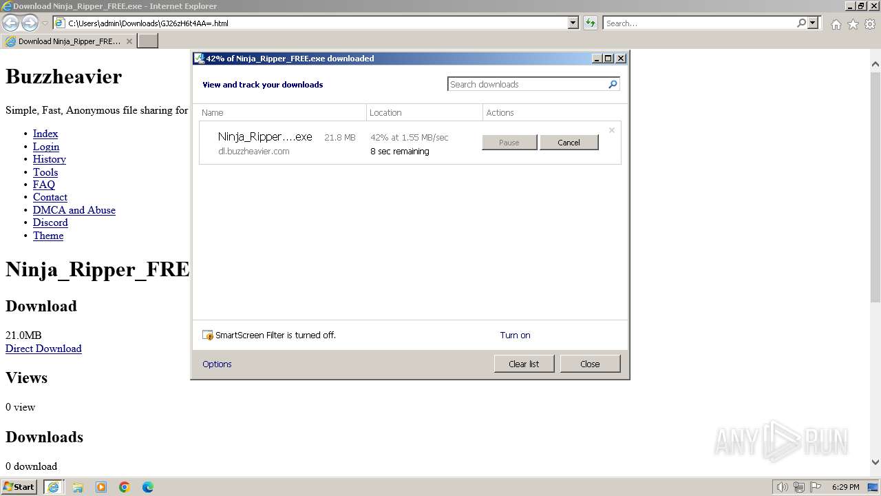
Task: Open the Discord link
Action: 50,223
